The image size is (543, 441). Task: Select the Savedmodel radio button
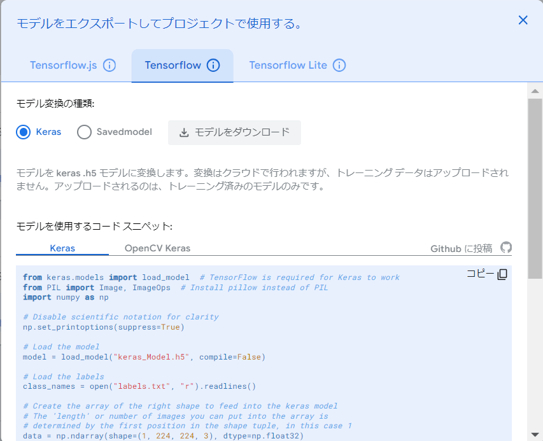click(x=84, y=132)
